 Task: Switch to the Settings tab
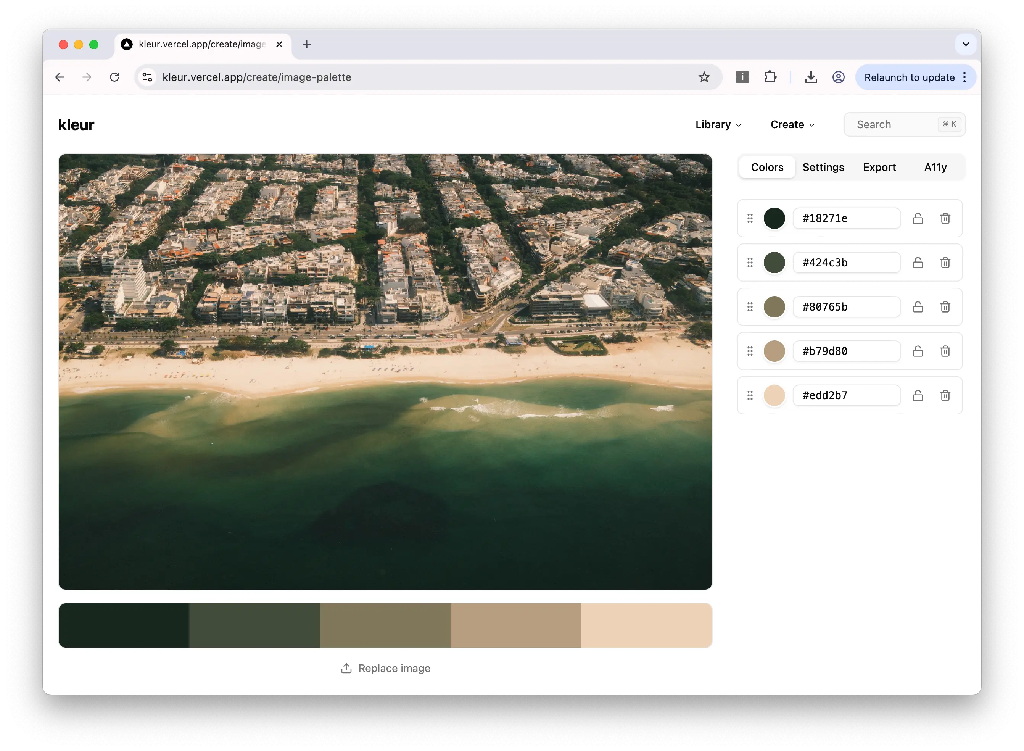click(x=823, y=167)
